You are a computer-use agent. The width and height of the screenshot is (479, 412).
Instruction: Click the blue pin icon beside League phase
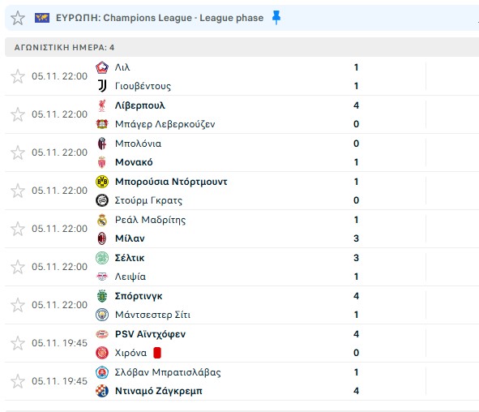pyautogui.click(x=276, y=17)
